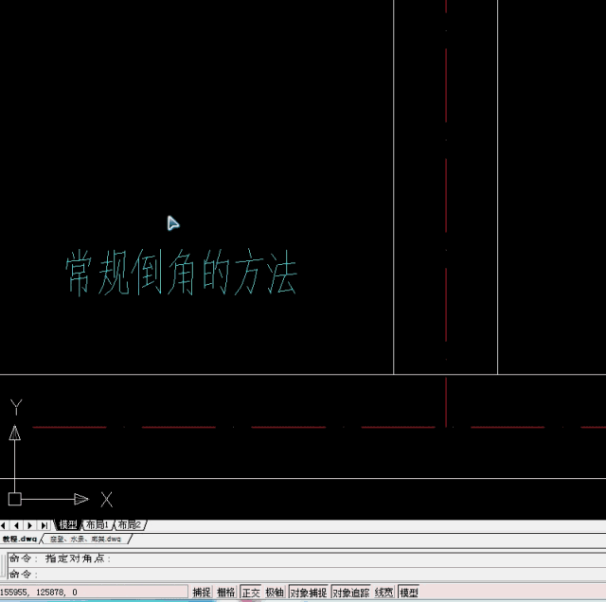This screenshot has height=602, width=606.
Task: Switch to the second .dwg drawing tab
Action: tap(85, 539)
